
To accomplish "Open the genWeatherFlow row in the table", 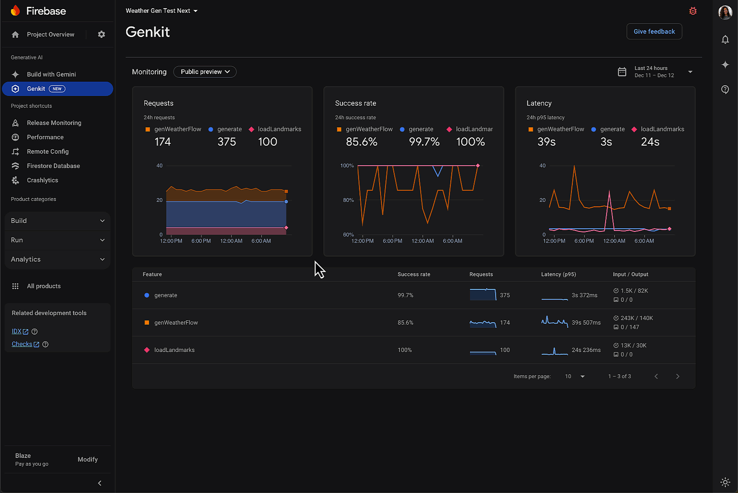I will pyautogui.click(x=176, y=323).
